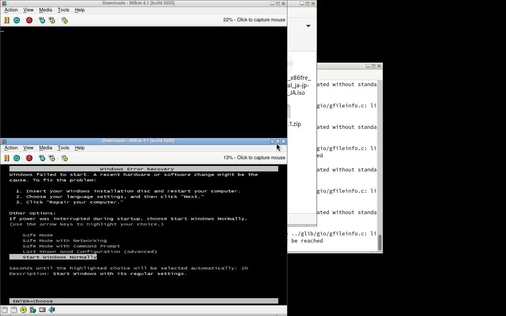Click 'ENTER=Choose' footer text
This screenshot has width=506, height=316.
coord(33,301)
